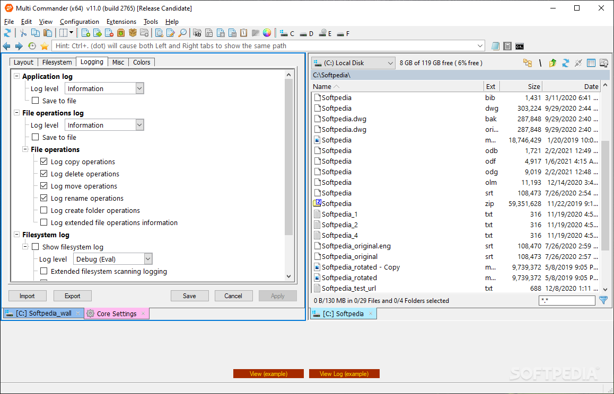Switch to Misc tab
Viewport: 614px width, 394px height.
pyautogui.click(x=118, y=62)
